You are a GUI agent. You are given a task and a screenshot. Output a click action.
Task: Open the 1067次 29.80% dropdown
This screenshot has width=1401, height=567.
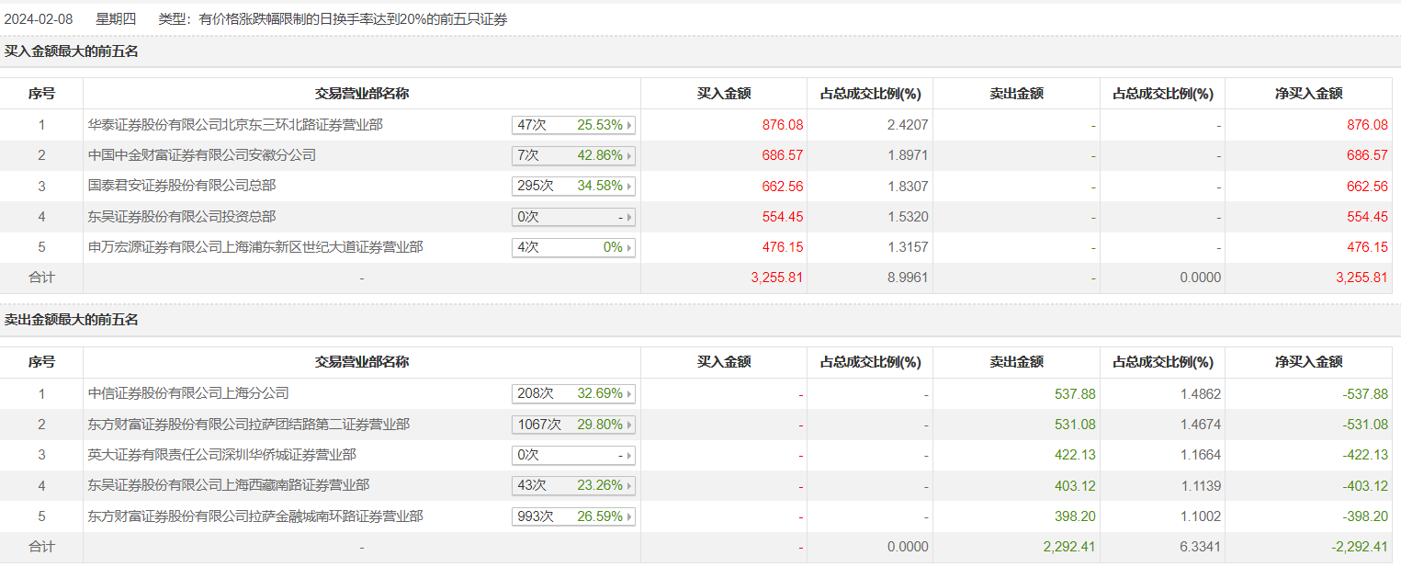[573, 425]
